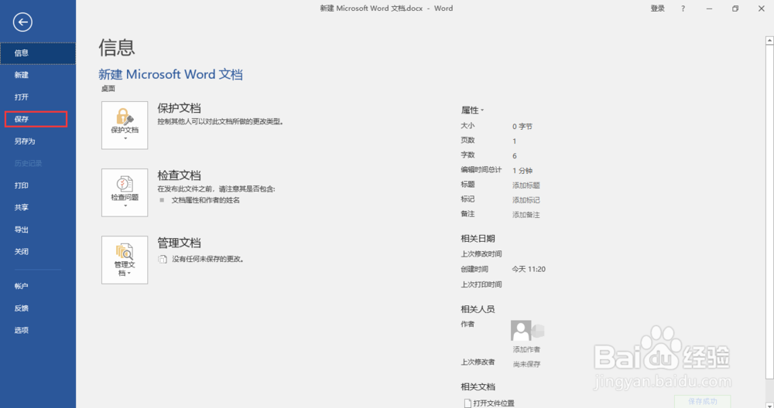This screenshot has width=774, height=408.
Task: Click the back arrow circle icon
Action: [x=22, y=22]
